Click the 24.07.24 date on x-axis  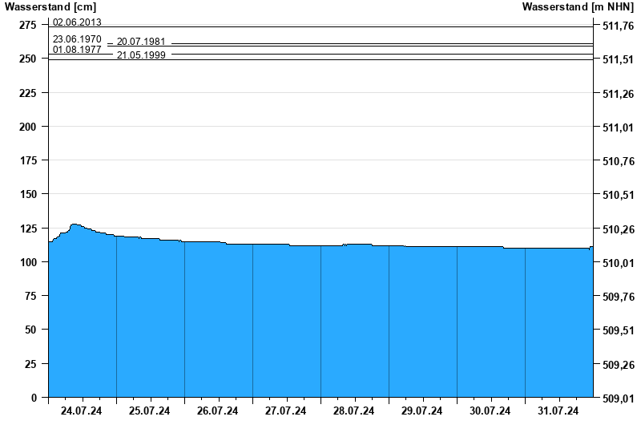click(82, 411)
